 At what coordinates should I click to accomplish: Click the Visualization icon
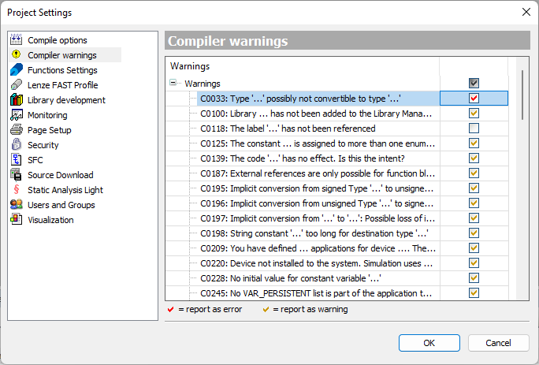coord(17,219)
